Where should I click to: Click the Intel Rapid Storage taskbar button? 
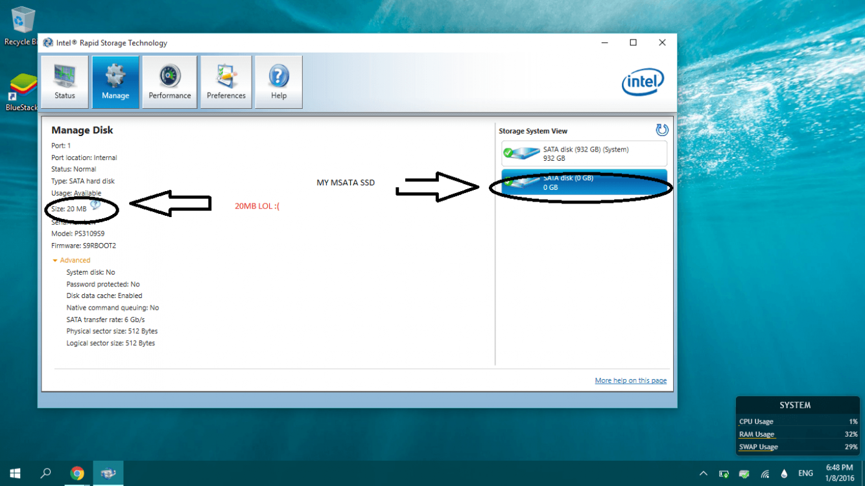[x=108, y=473]
